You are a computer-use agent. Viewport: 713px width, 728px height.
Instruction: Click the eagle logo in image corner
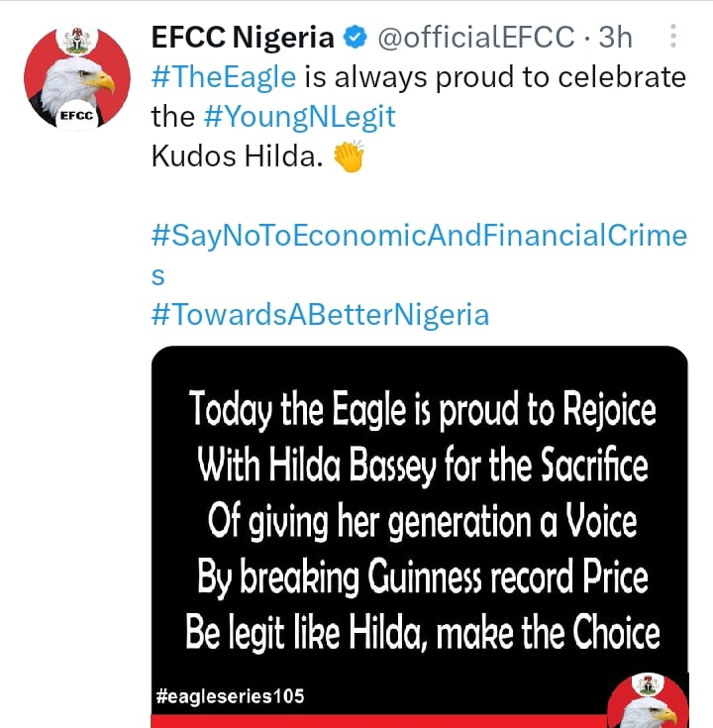(x=648, y=704)
